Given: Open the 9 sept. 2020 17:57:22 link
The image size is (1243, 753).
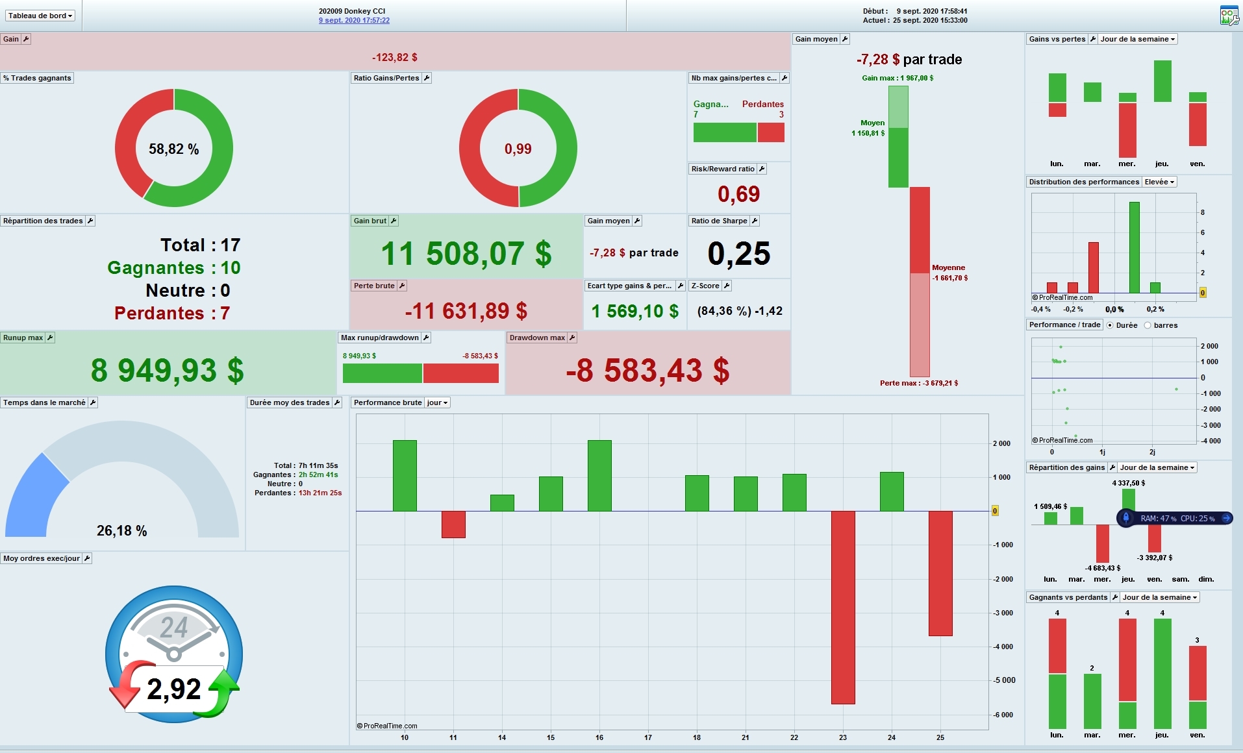Looking at the screenshot, I should coord(354,20).
